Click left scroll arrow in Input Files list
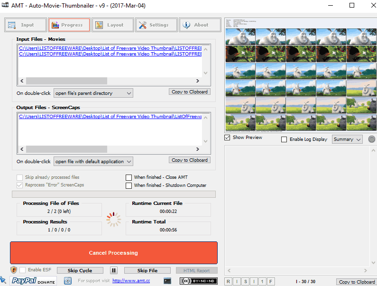This screenshot has width=377, height=286. click(22, 81)
